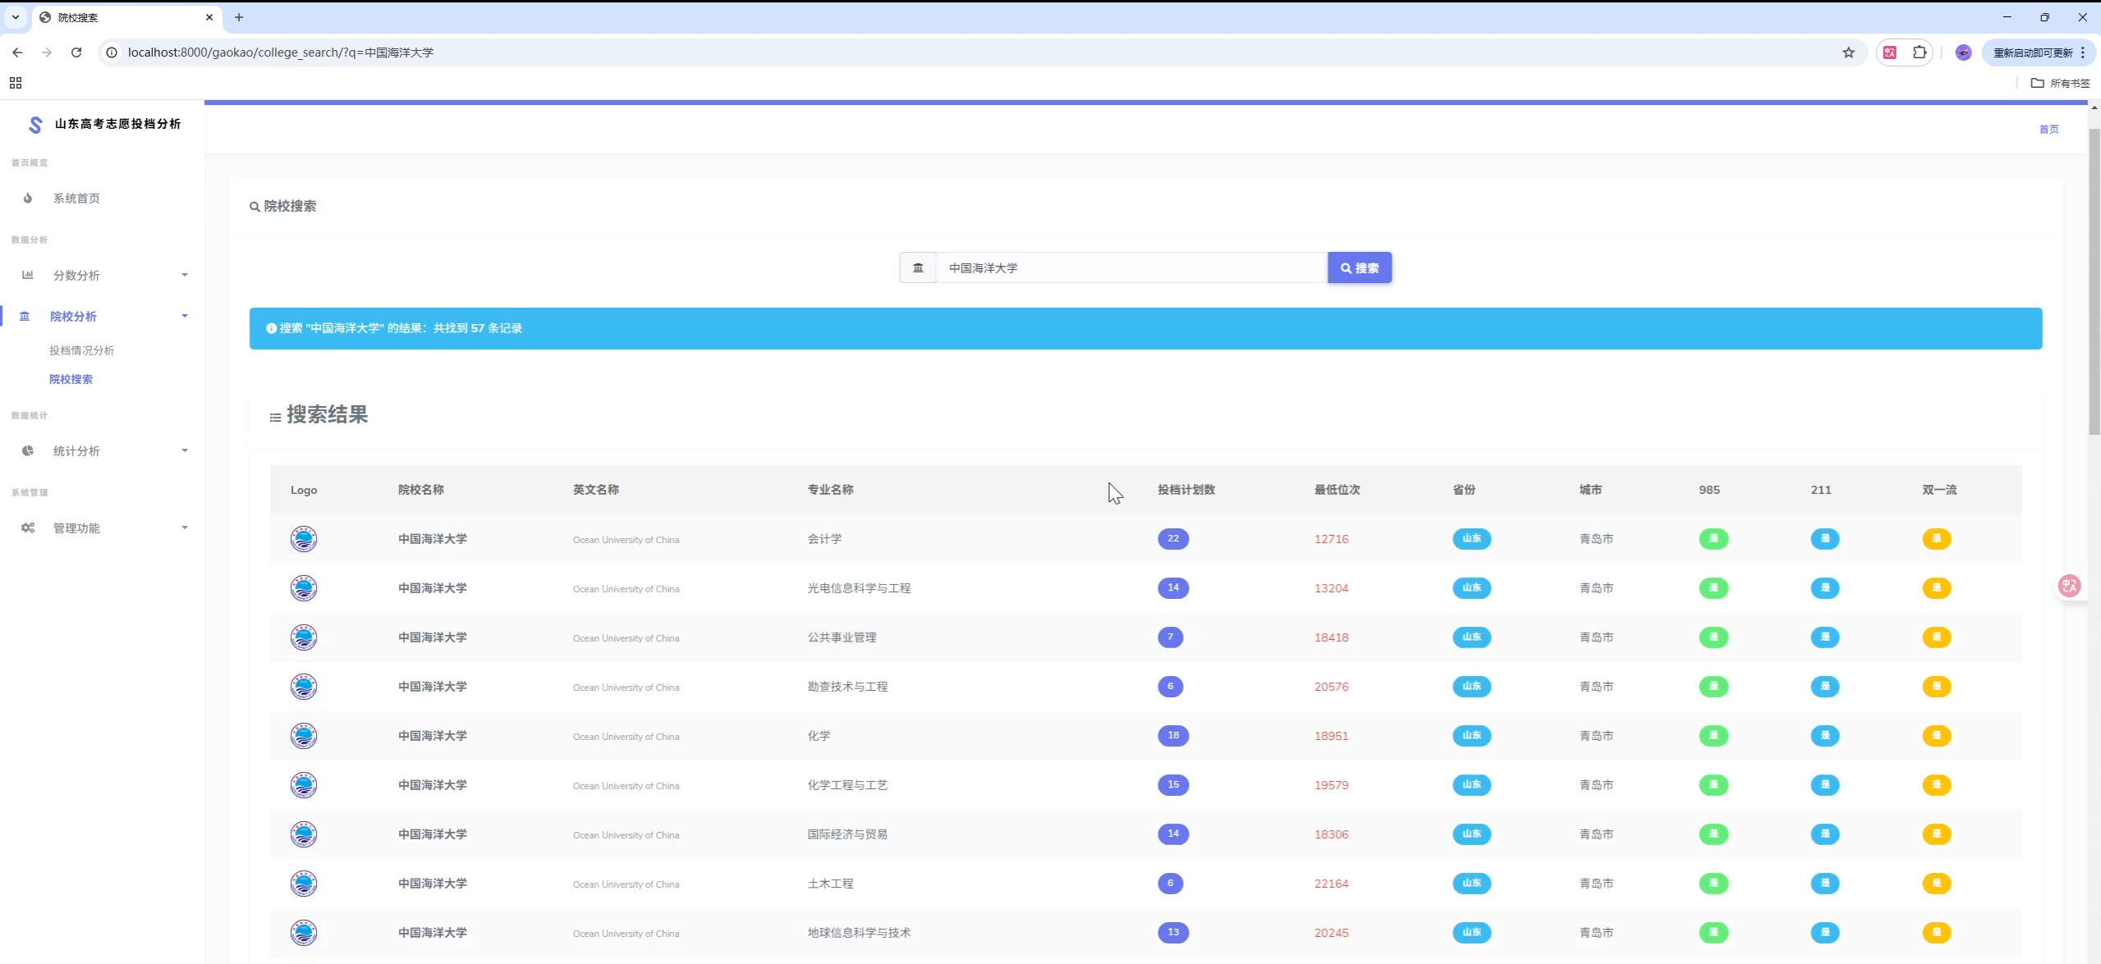This screenshot has width=2101, height=964.
Task: Expand the 统计分析 menu arrow
Action: (x=185, y=450)
